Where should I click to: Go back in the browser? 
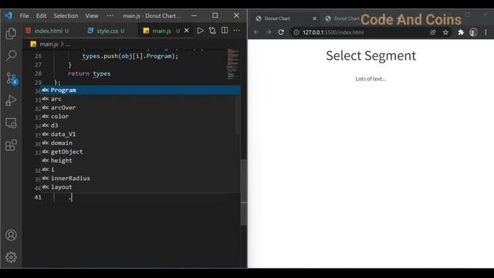256,32
